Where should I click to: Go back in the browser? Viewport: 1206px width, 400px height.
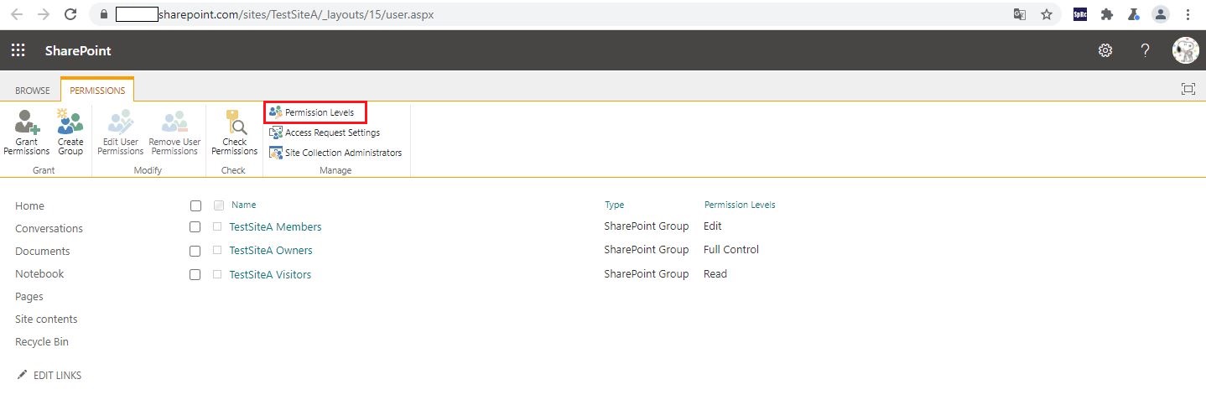pos(17,14)
